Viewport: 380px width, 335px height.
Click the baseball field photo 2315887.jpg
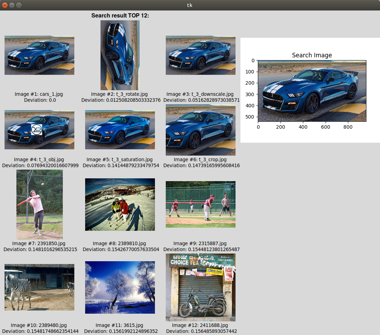pos(200,204)
